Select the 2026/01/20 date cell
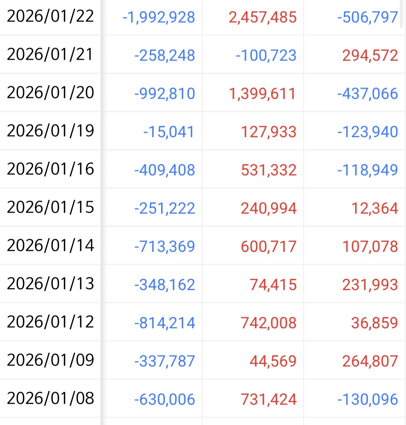The width and height of the screenshot is (406, 425). coord(50,93)
